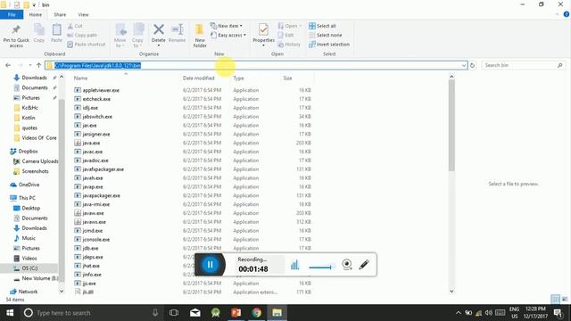571x321 pixels.
Task: Show hidden system tray icons
Action: tap(458, 313)
